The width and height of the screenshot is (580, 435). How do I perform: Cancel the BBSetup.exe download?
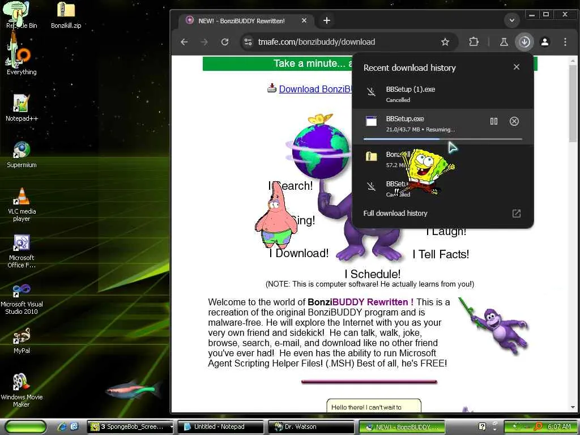pyautogui.click(x=514, y=121)
